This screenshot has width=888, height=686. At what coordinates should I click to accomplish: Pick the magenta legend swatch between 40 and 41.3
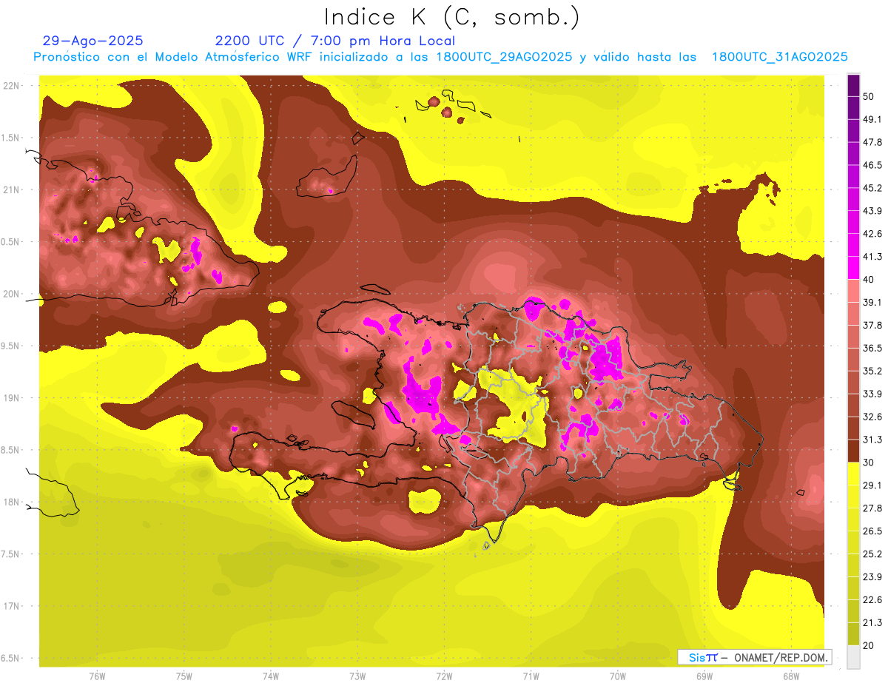[x=853, y=268]
